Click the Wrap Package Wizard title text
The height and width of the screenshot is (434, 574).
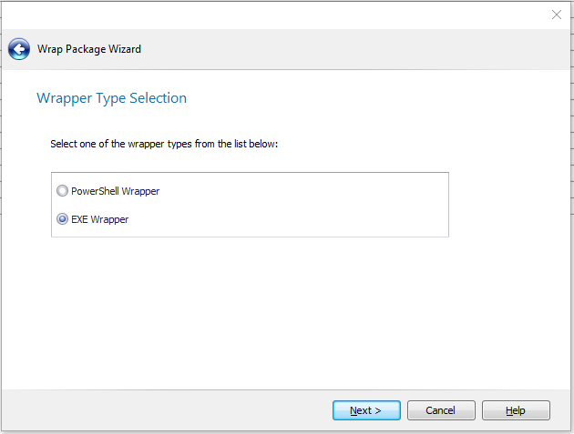88,49
